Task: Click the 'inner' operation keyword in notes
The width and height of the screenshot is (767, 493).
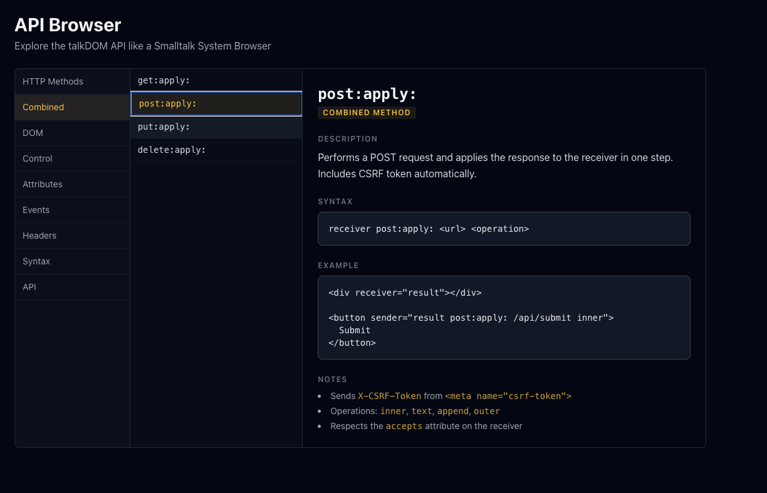Action: tap(393, 411)
